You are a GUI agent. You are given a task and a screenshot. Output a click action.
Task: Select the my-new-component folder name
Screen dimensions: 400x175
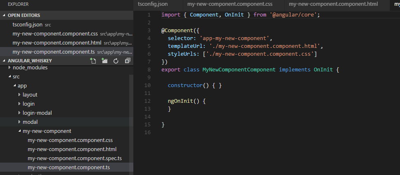(47, 131)
